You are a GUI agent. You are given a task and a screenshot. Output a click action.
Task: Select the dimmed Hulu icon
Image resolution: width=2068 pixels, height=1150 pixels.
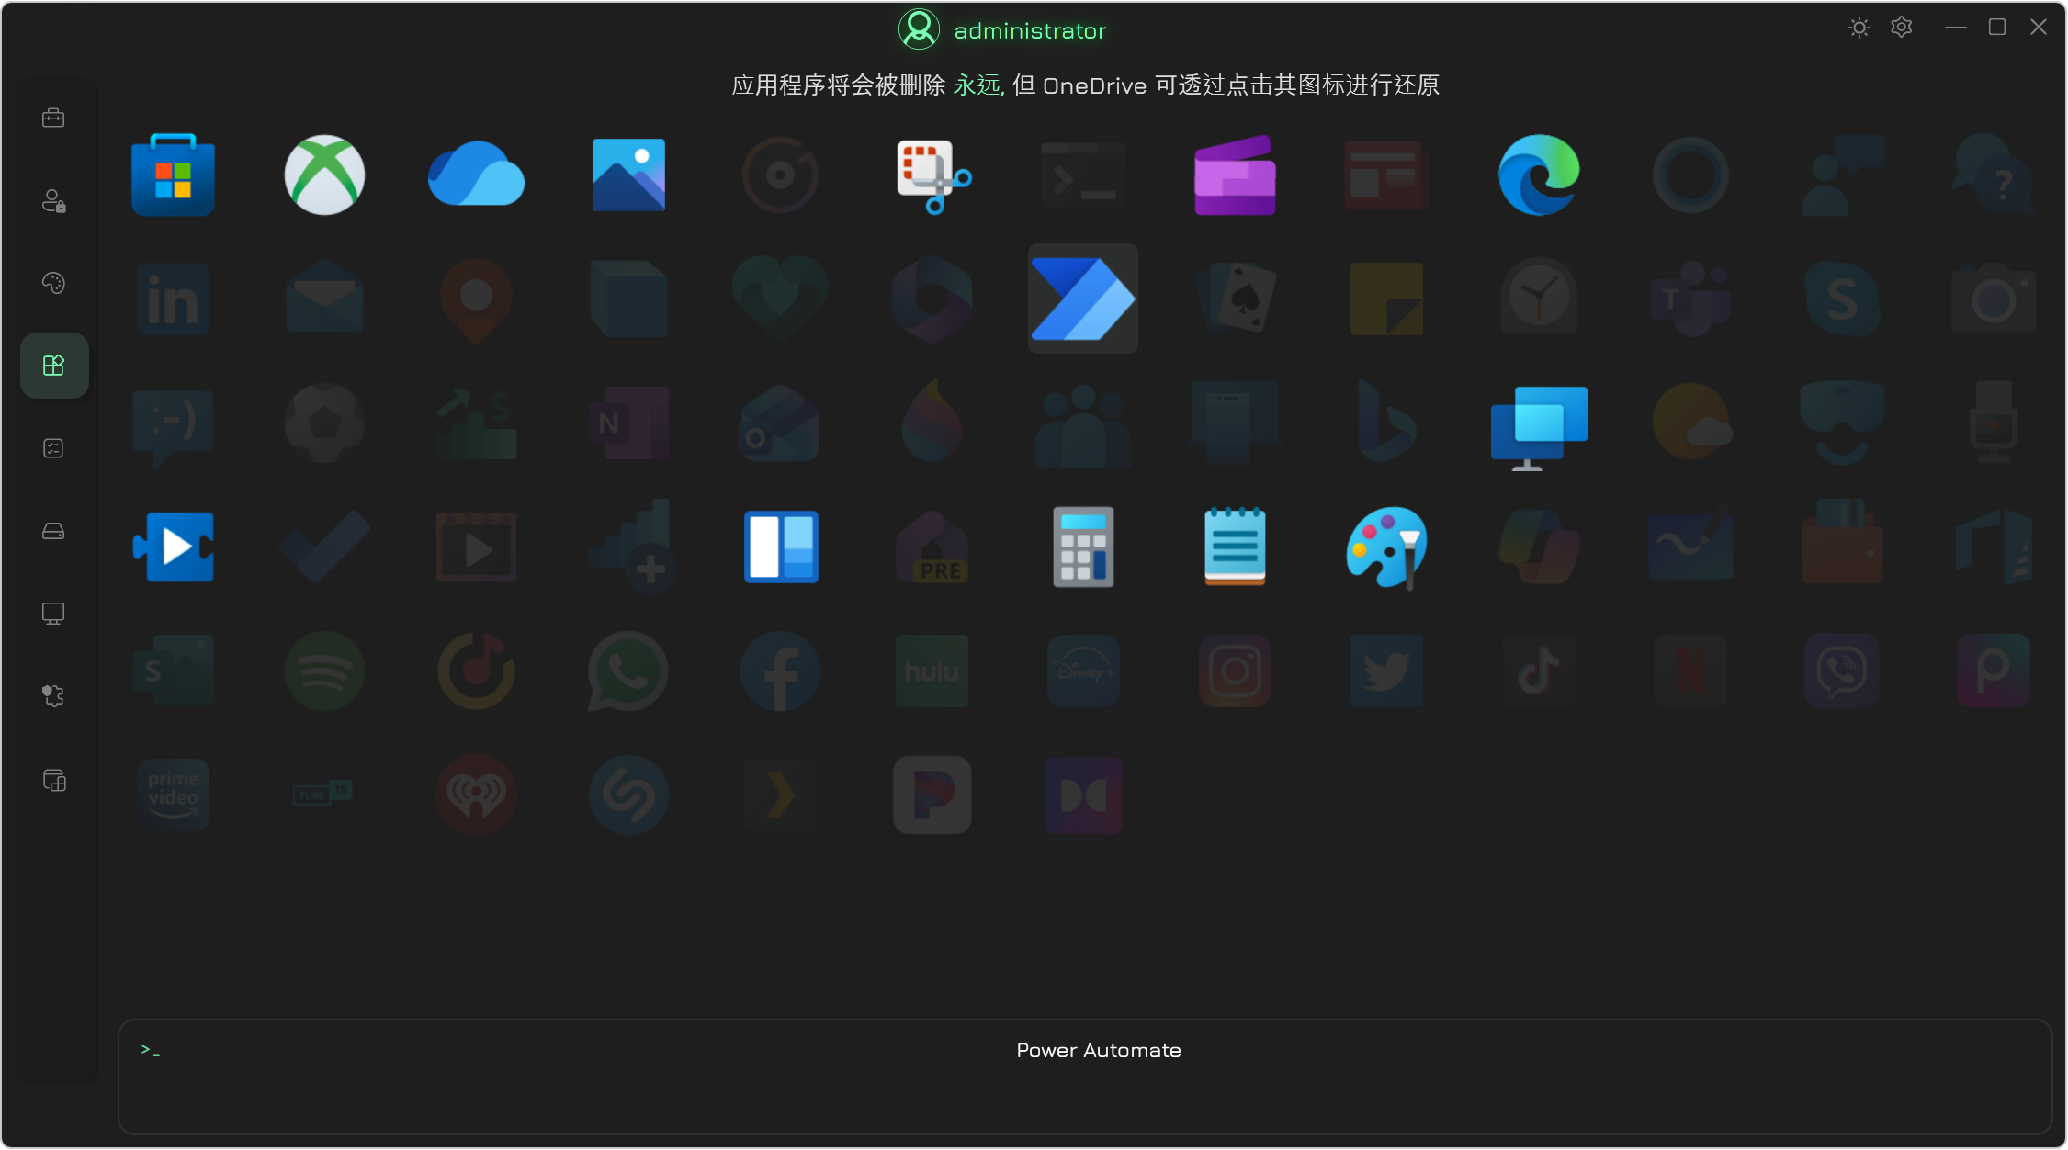(x=932, y=671)
